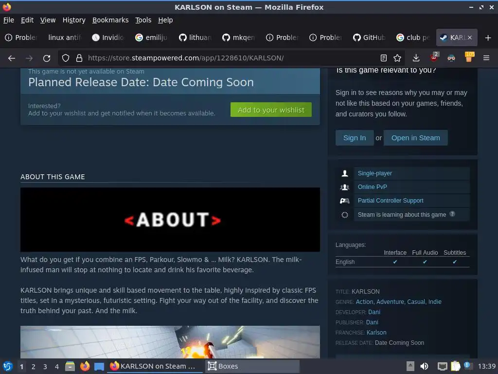The width and height of the screenshot is (498, 374).
Task: Click Open in Steam button
Action: (x=415, y=138)
